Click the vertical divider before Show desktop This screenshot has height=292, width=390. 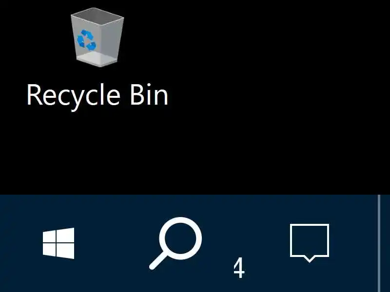pyautogui.click(x=379, y=243)
